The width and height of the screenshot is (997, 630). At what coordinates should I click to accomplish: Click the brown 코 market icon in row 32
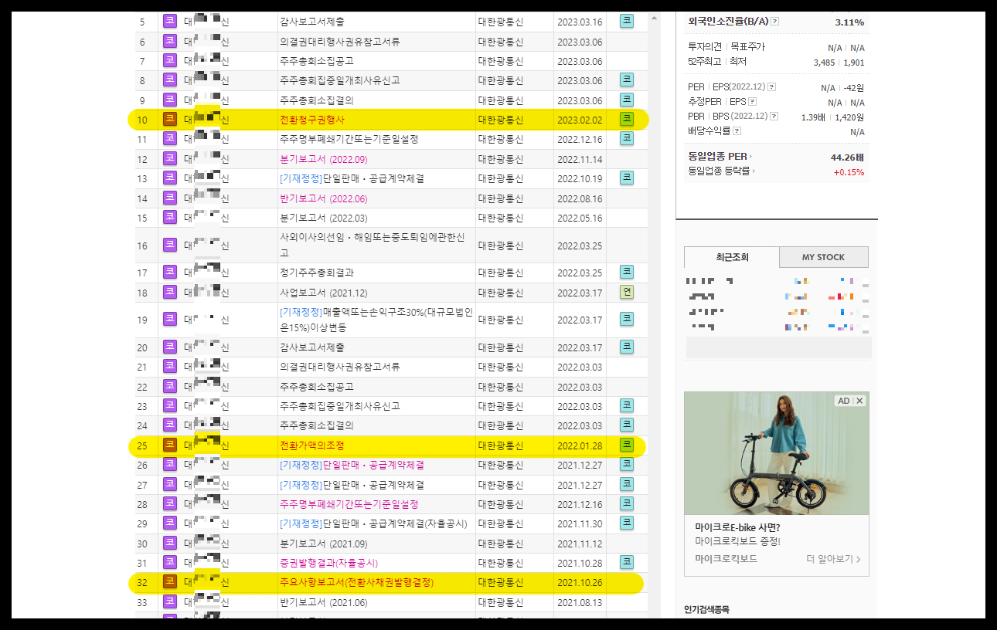(x=170, y=581)
